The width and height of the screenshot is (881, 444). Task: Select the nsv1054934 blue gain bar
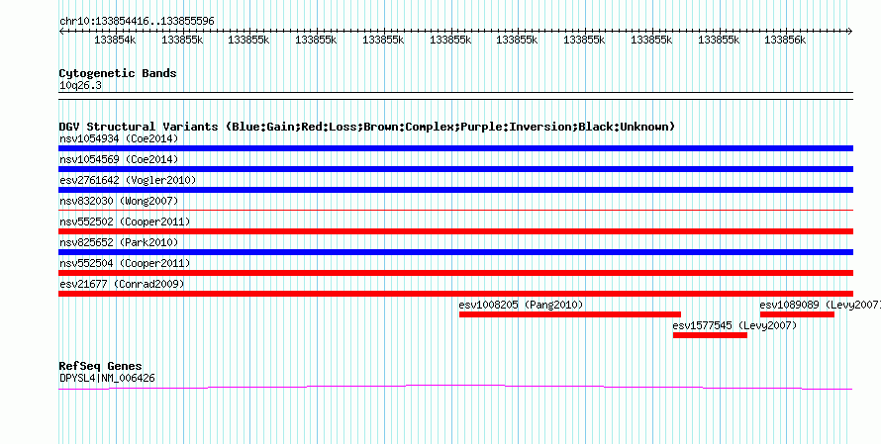(x=455, y=148)
